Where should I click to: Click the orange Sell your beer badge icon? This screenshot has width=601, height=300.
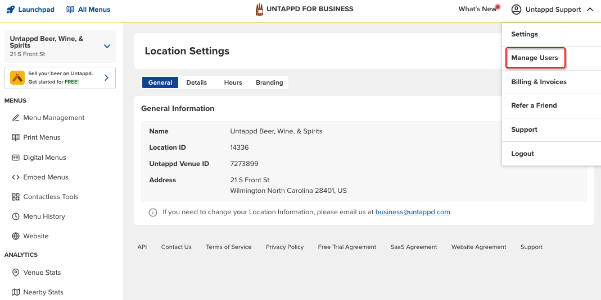click(17, 77)
